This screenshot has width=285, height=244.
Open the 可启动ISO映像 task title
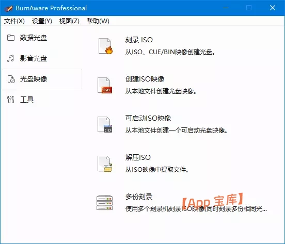(148, 118)
